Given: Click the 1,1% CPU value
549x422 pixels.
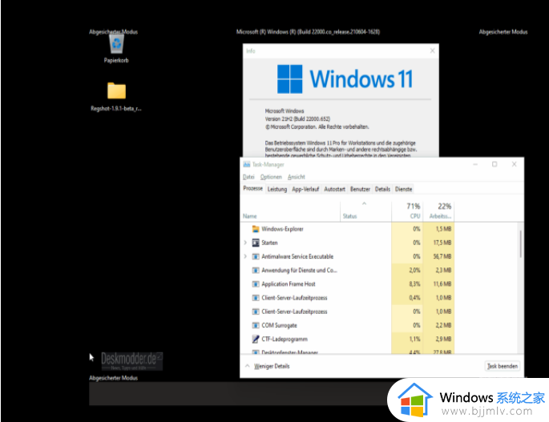Looking at the screenshot, I should pyautogui.click(x=414, y=339).
